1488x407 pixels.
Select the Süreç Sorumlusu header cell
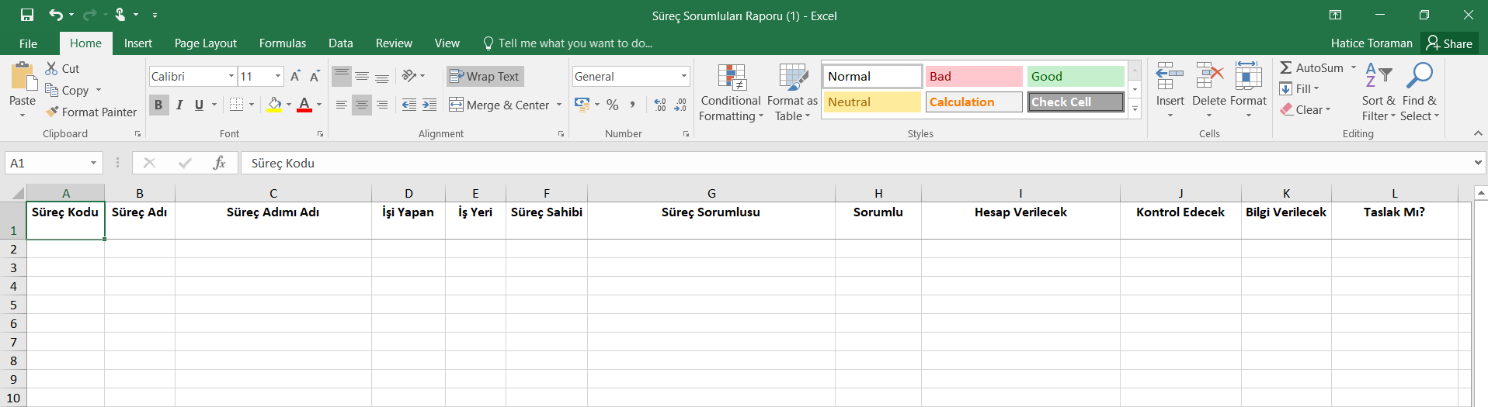711,220
